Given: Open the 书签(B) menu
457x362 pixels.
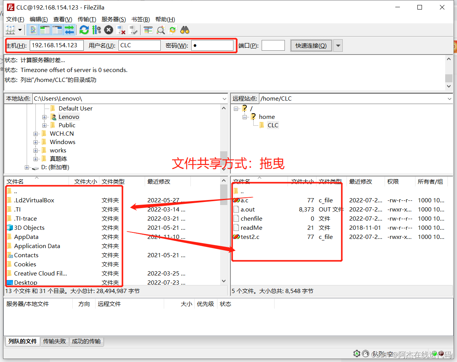Looking at the screenshot, I should coord(141,19).
